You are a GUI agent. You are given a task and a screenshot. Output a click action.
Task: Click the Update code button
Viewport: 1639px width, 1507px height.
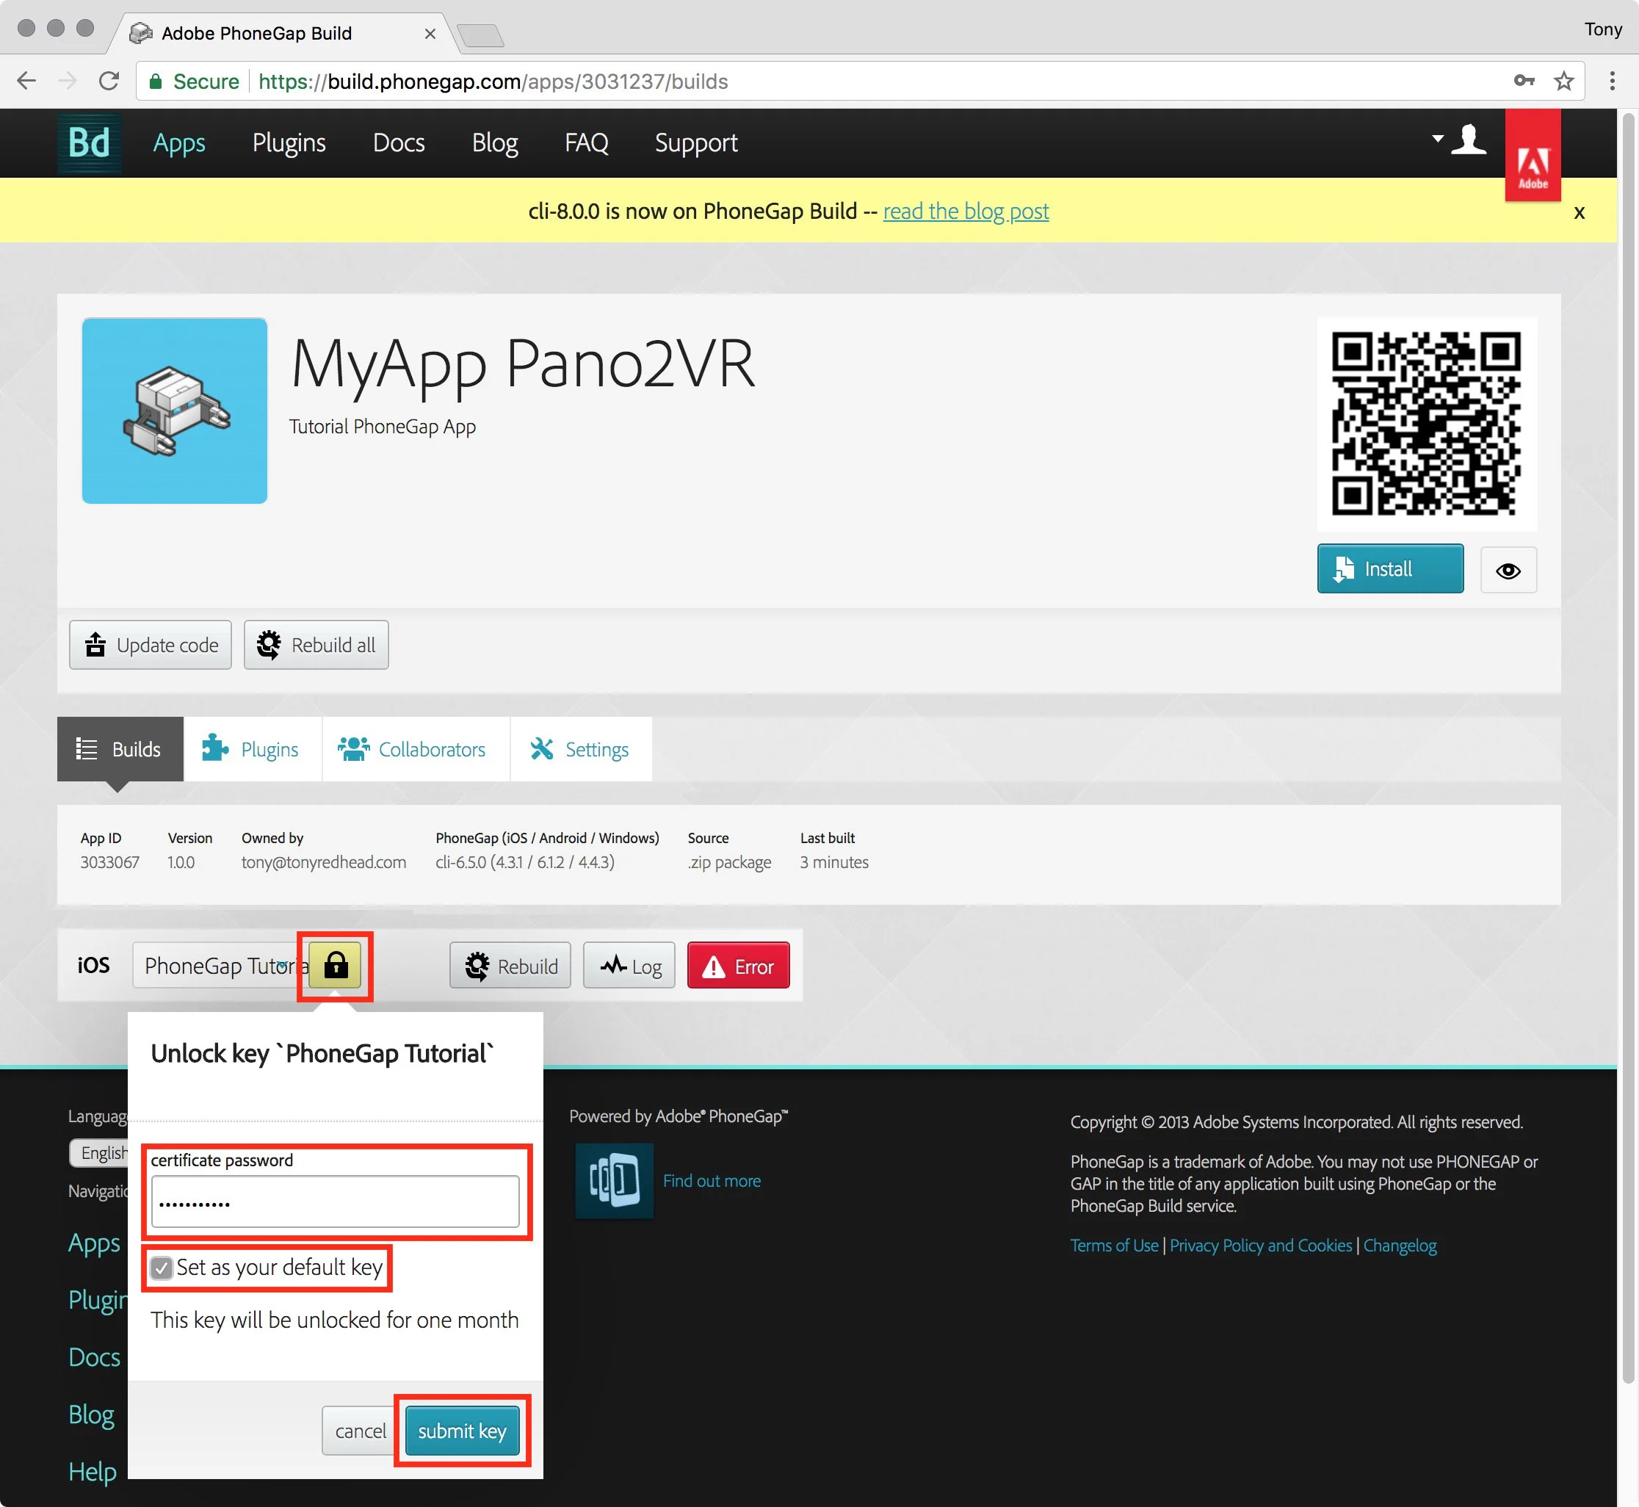click(x=150, y=645)
